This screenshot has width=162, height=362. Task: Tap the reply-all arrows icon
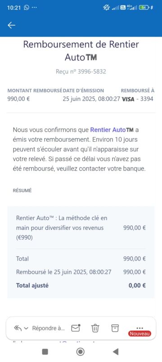[18, 328]
